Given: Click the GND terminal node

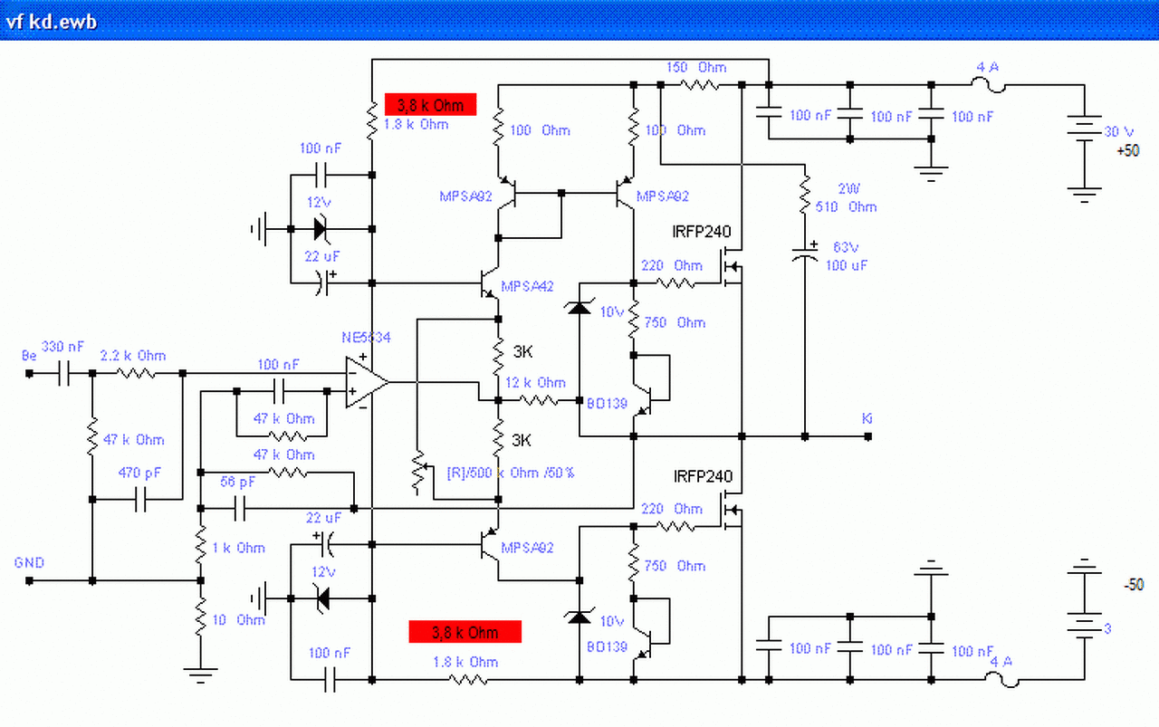Looking at the screenshot, I should 29,580.
